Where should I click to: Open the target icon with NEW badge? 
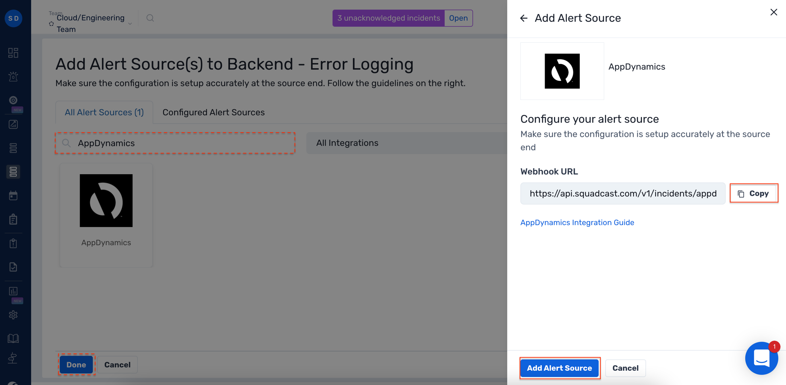coord(13,100)
